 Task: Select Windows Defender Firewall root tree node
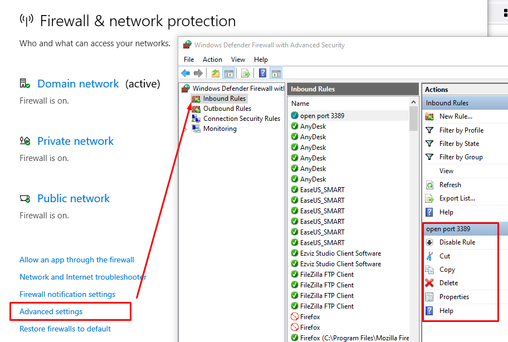tap(238, 89)
